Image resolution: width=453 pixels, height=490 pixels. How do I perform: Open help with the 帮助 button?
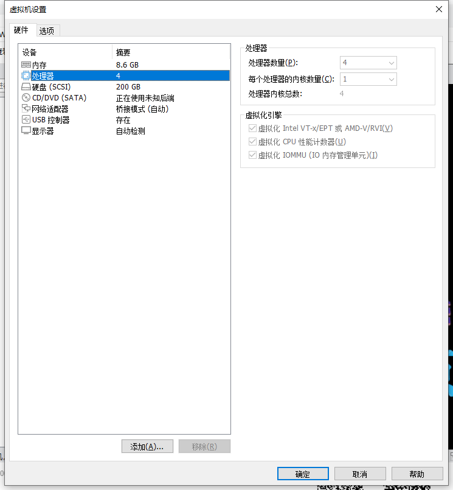coord(417,474)
